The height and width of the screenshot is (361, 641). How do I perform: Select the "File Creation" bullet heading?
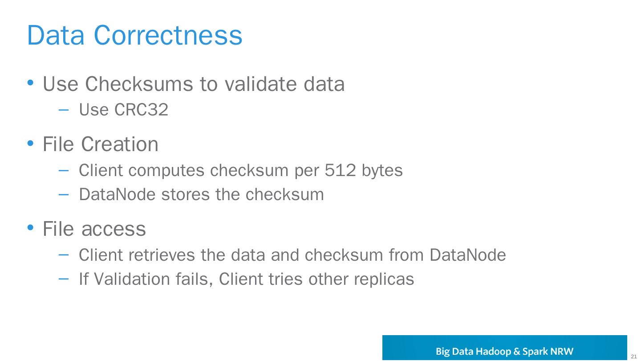(101, 144)
